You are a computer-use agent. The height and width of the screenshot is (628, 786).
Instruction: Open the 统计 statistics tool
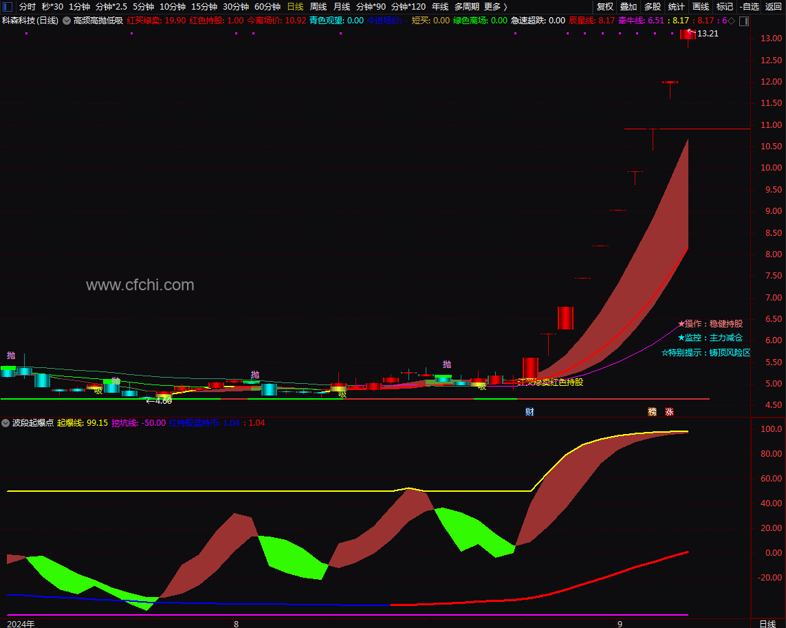676,6
